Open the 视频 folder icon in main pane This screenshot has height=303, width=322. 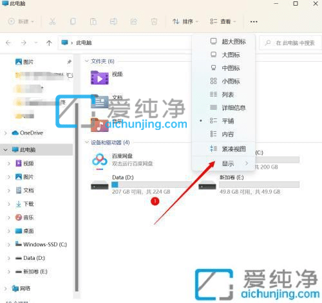tap(99, 78)
